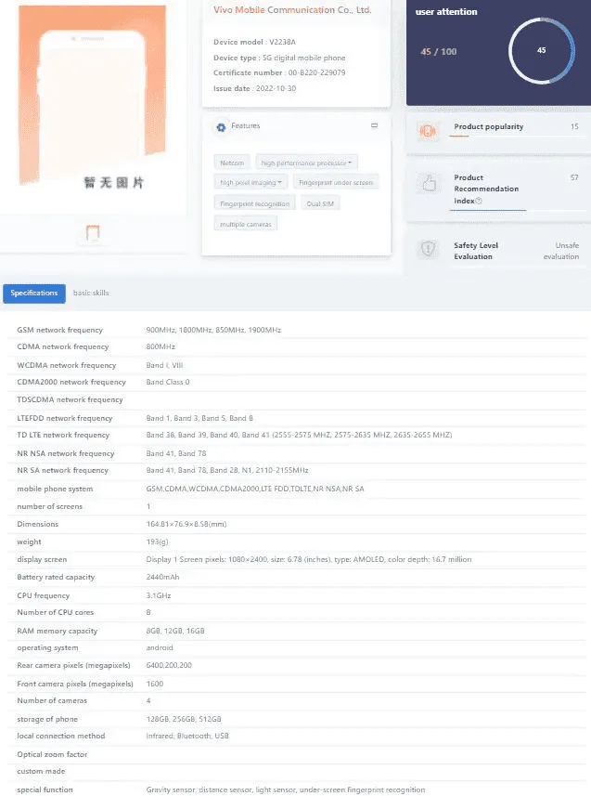The image size is (591, 796).
Task: Click the Fingerprint recognition tag
Action: point(254,203)
